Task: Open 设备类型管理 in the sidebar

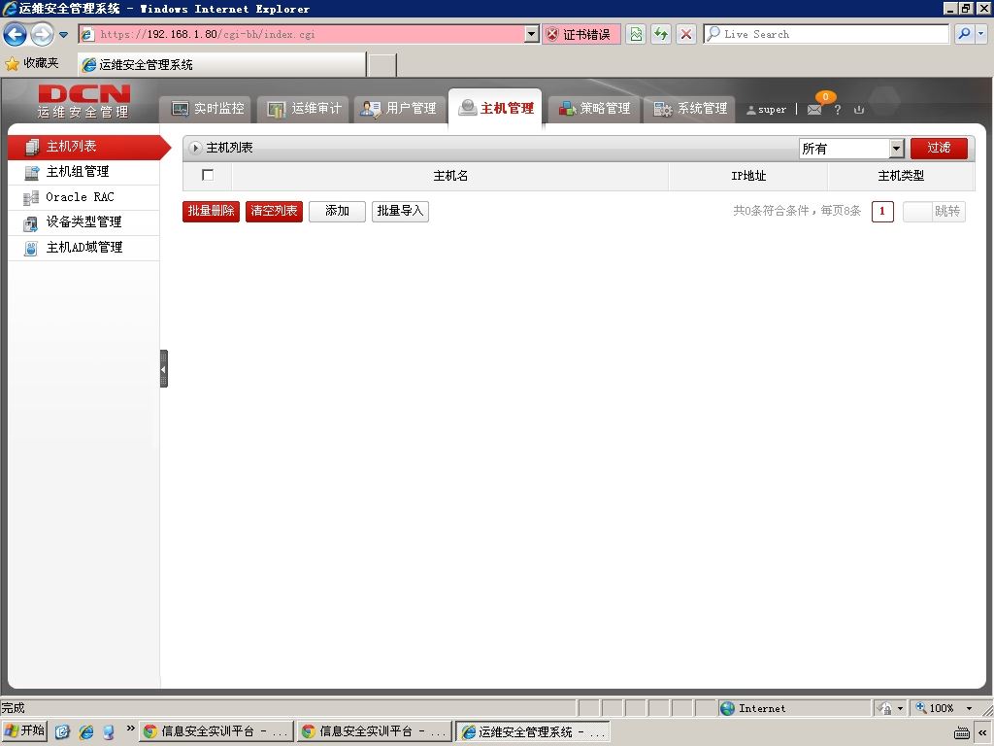Action: pyautogui.click(x=83, y=222)
